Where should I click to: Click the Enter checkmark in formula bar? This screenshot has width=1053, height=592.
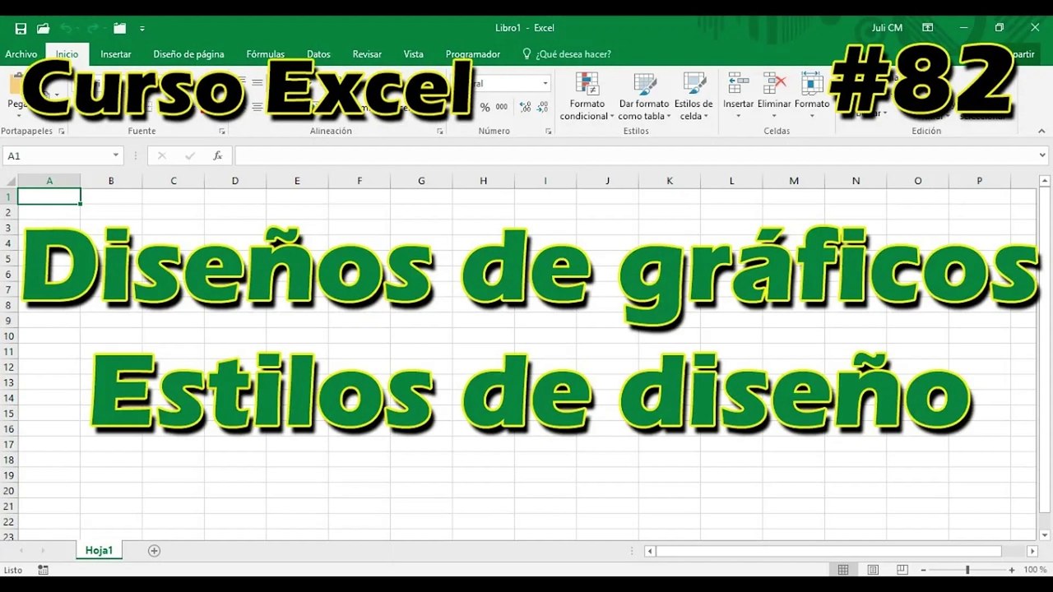click(190, 155)
